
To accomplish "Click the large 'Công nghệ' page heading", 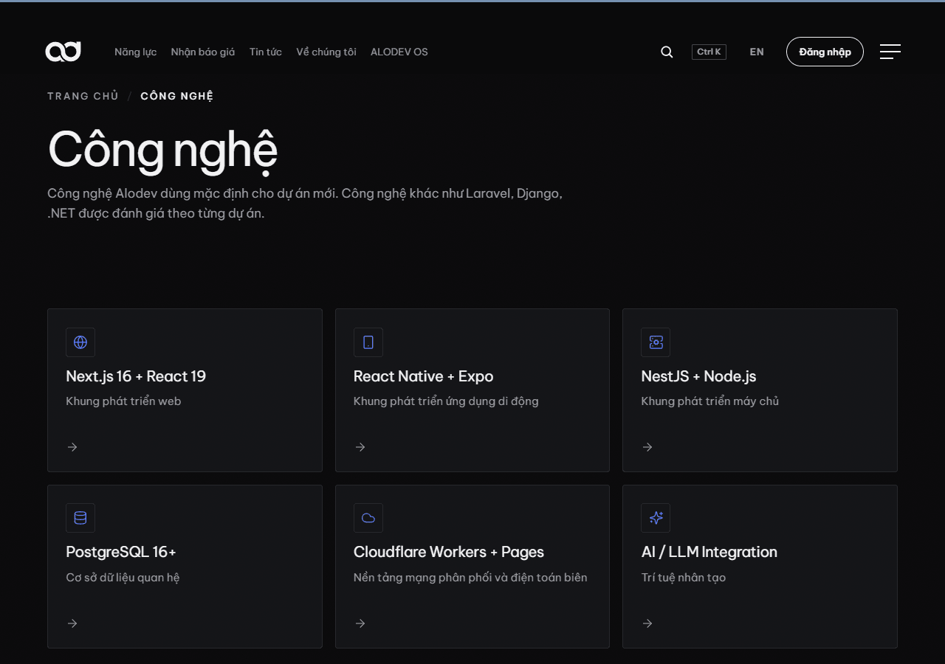I will coord(162,151).
